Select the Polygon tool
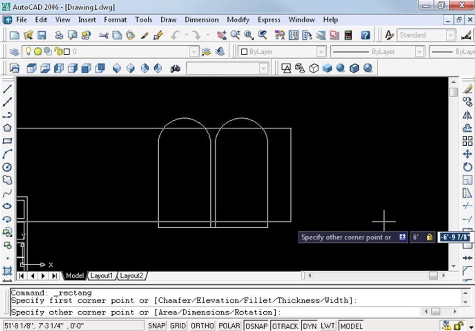 pyautogui.click(x=7, y=128)
